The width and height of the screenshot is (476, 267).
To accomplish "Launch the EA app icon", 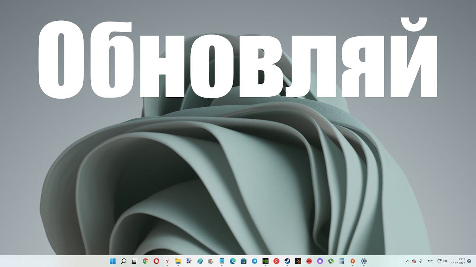I will pyautogui.click(x=309, y=261).
